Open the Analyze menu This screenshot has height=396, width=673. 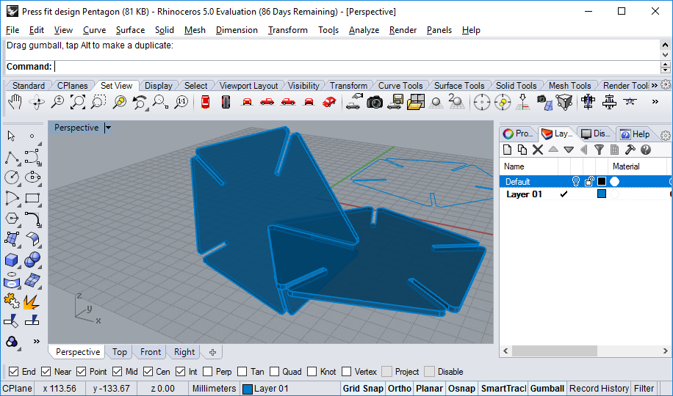point(364,30)
